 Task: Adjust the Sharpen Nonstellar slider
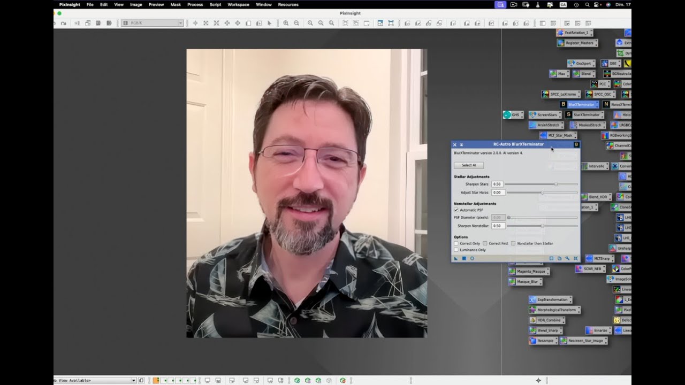pos(542,226)
